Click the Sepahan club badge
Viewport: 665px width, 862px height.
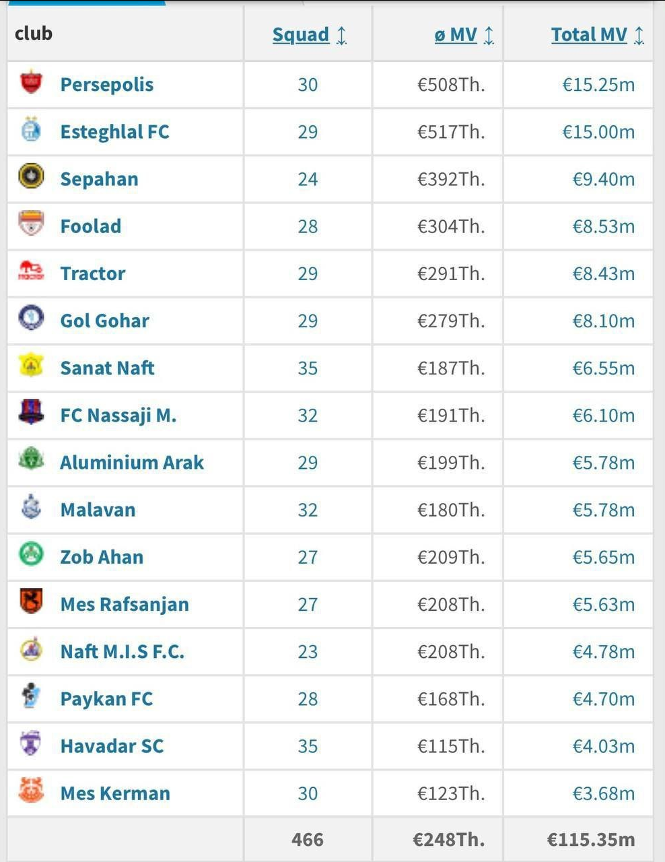coord(30,178)
